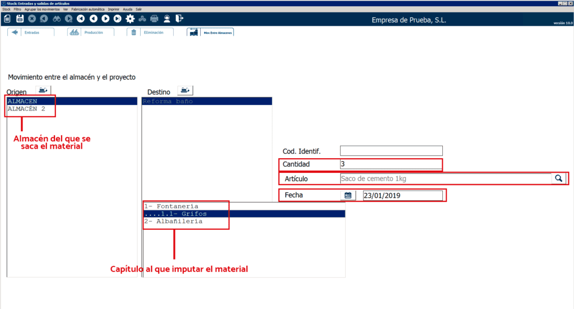Jump to the last record

(x=117, y=19)
